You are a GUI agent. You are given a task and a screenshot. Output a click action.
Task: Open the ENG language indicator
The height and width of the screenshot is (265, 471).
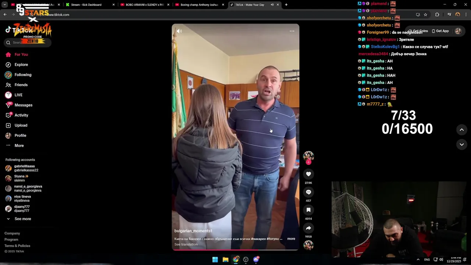427,259
